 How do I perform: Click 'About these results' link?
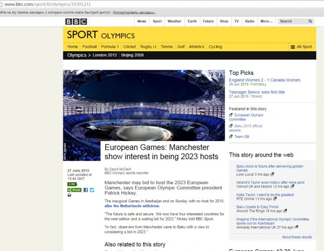(x=297, y=237)
